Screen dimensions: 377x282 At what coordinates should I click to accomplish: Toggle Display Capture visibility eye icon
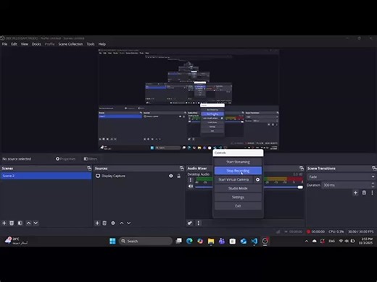tap(171, 176)
